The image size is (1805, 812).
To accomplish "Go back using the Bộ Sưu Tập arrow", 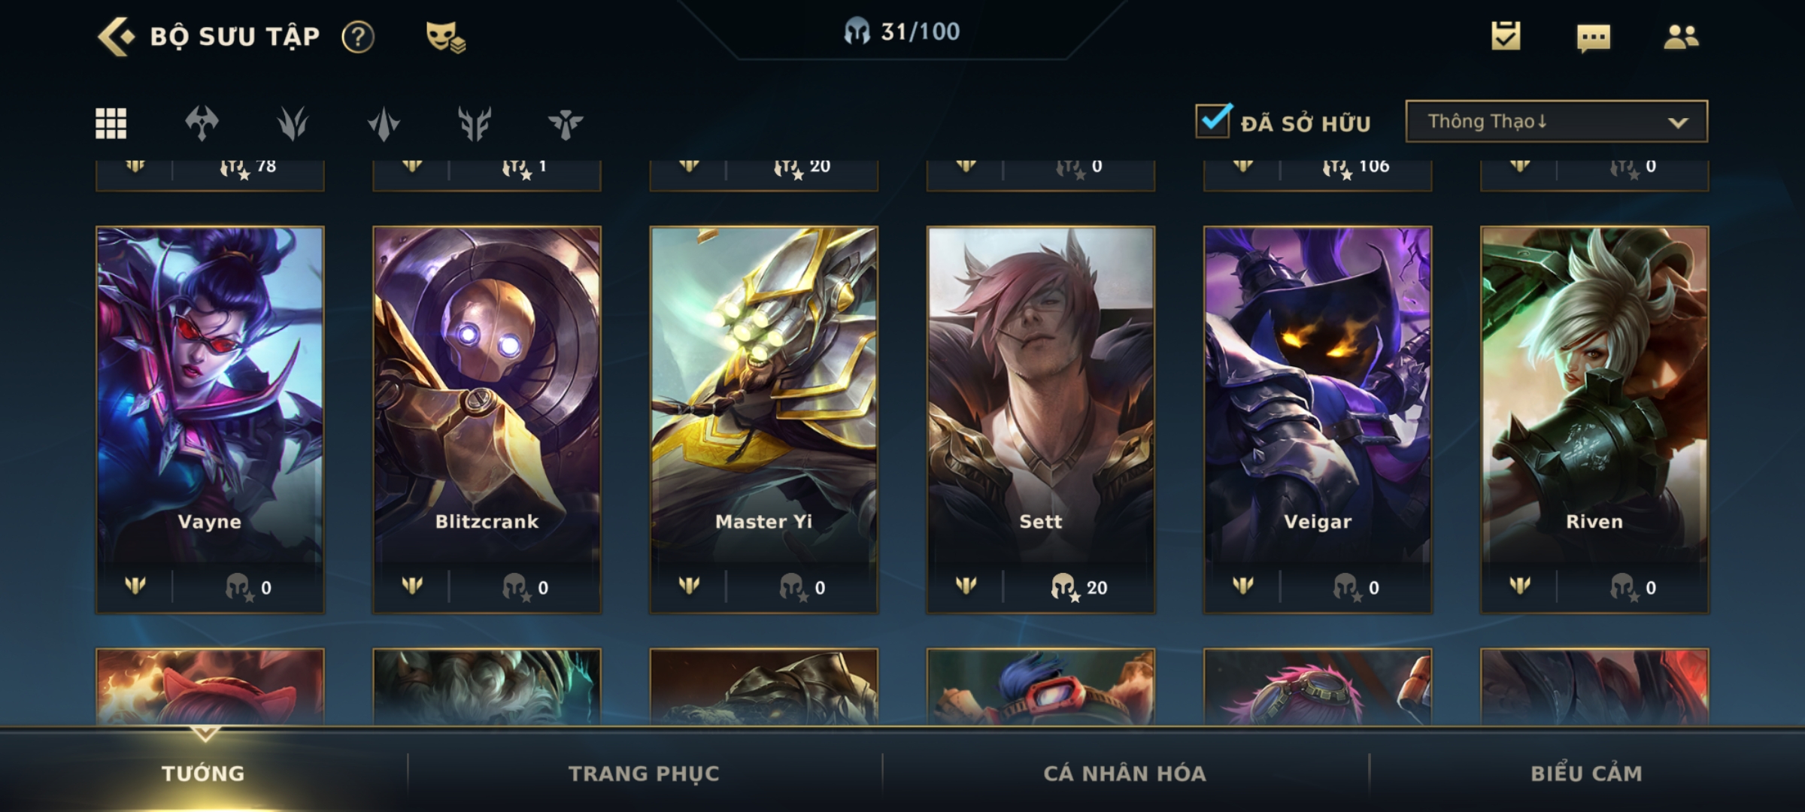I will 116,36.
